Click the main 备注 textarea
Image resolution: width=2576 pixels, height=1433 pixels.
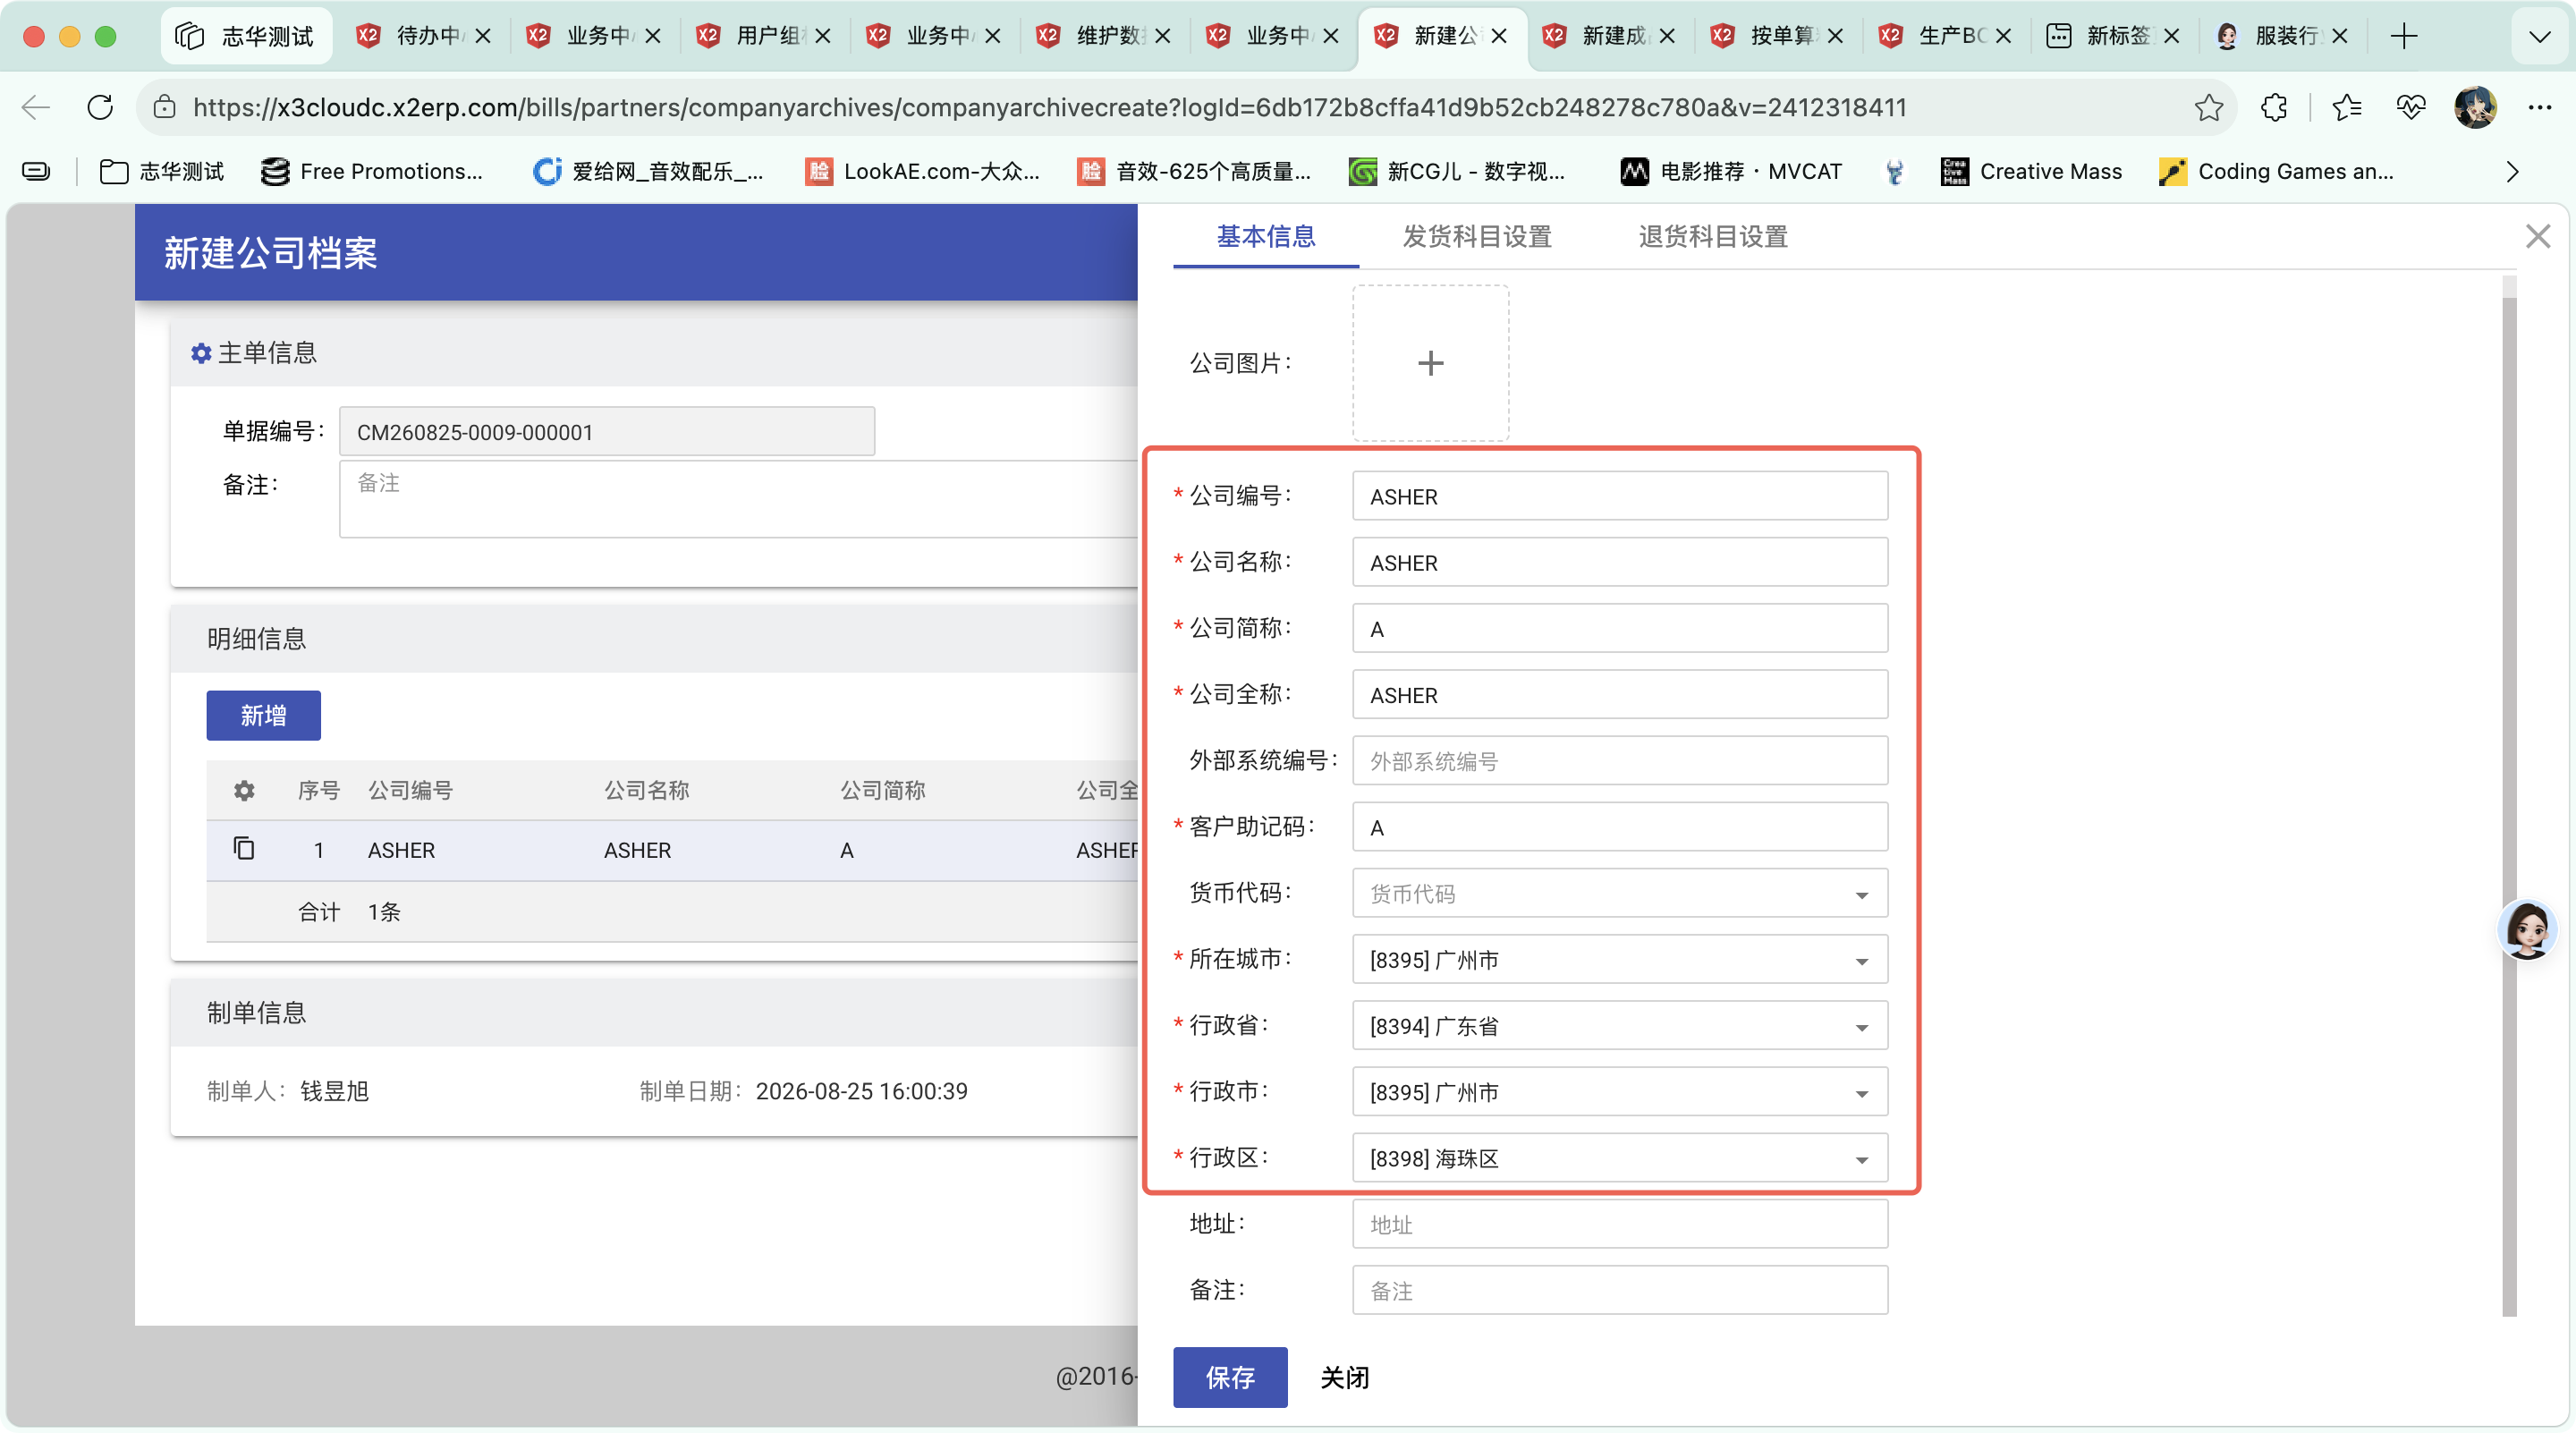738,500
